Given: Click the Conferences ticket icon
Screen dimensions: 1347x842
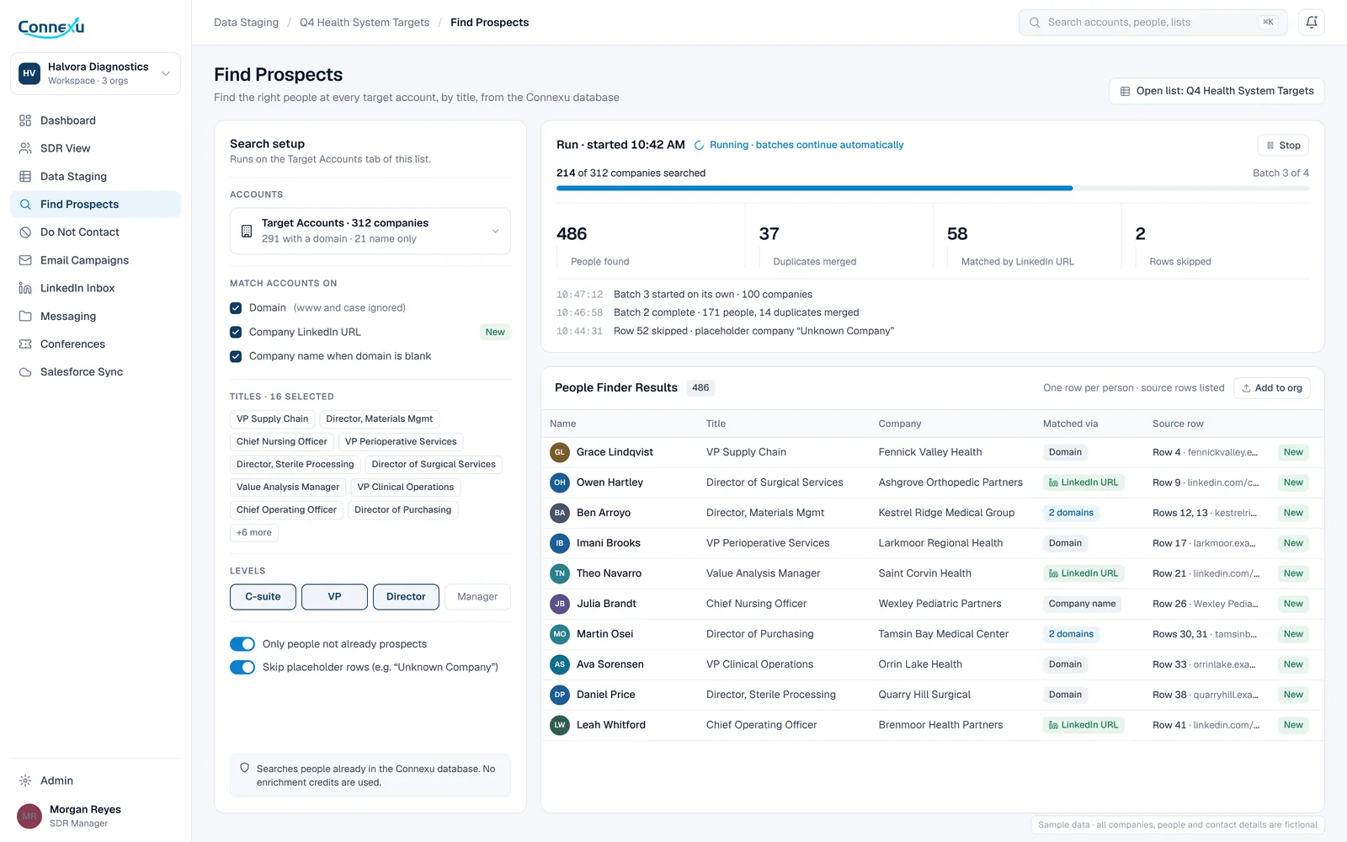Looking at the screenshot, I should pyautogui.click(x=25, y=344).
